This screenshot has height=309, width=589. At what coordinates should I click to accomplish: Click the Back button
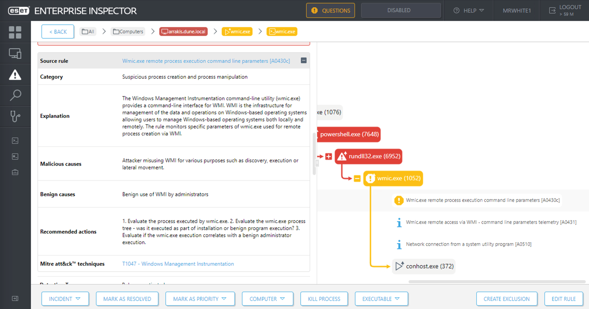tap(58, 32)
